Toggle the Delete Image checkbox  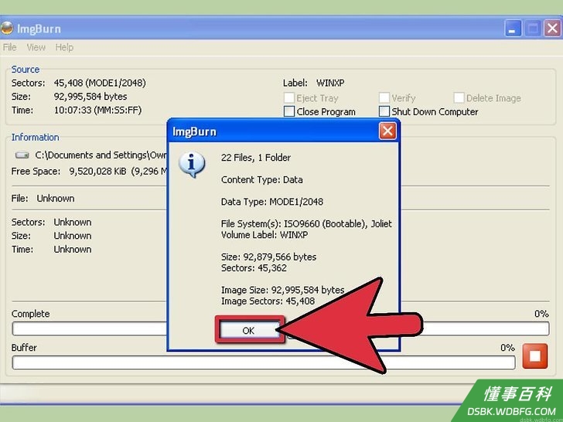coord(459,97)
